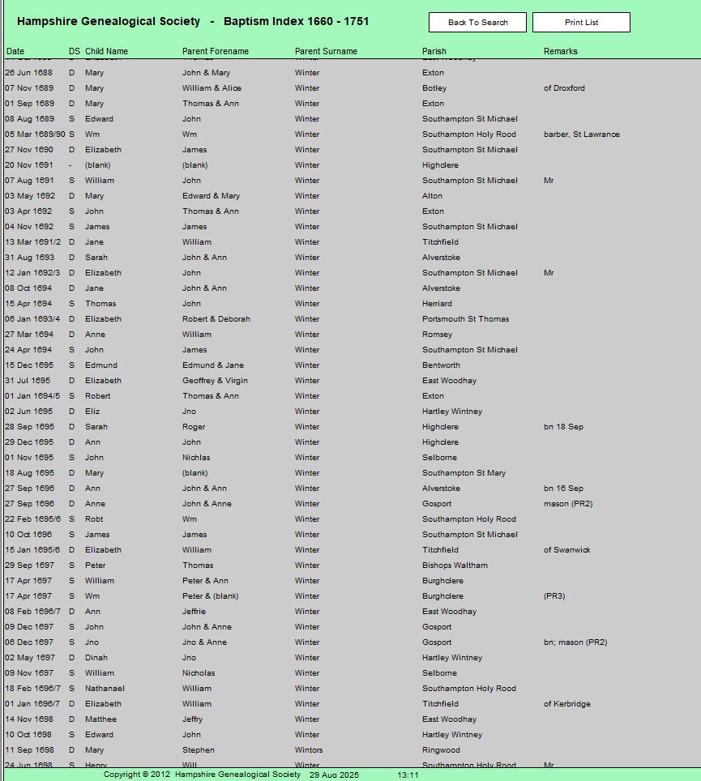Click the Parent Forename column header
Screen dimensions: 701x781
click(215, 51)
